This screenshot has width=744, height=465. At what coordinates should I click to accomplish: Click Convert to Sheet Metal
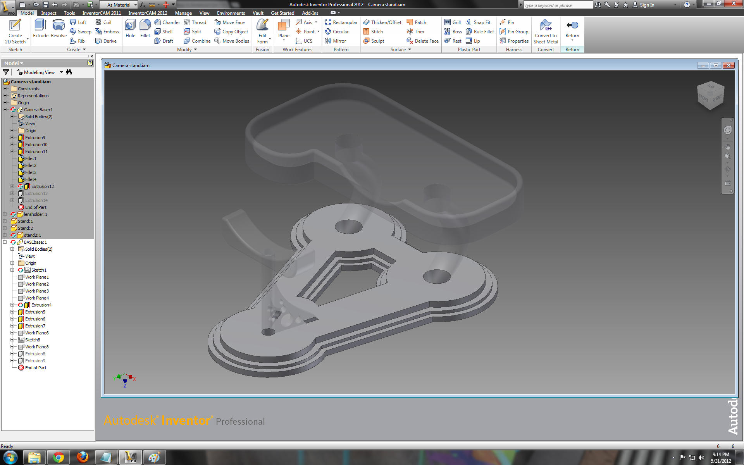(546, 31)
